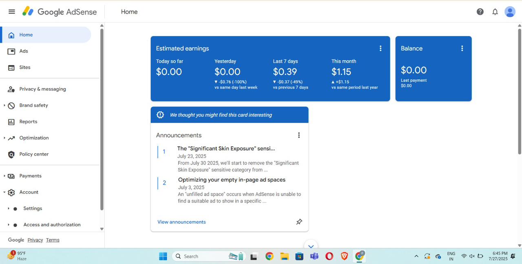Image resolution: width=522 pixels, height=264 pixels.
Task: Open the account profile avatar
Action: (510, 12)
